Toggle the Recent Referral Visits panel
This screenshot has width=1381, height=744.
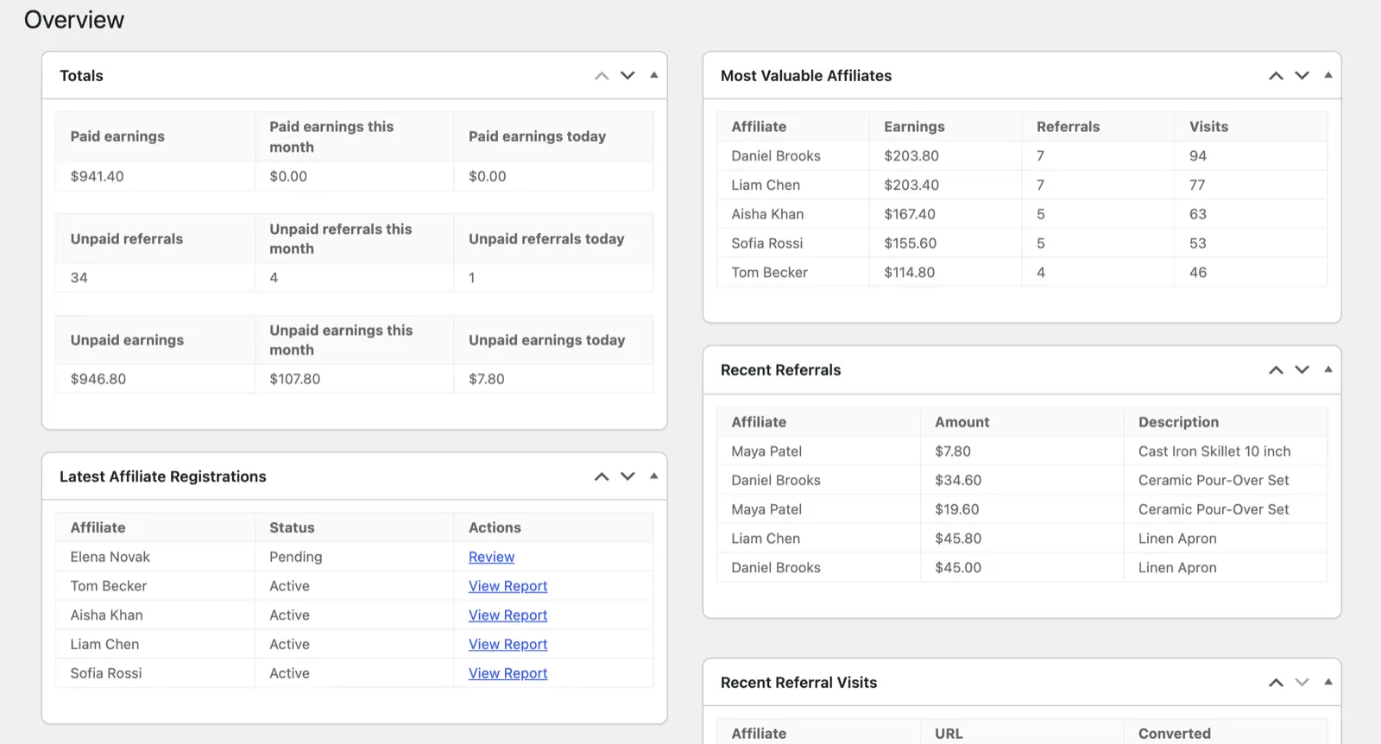1328,682
